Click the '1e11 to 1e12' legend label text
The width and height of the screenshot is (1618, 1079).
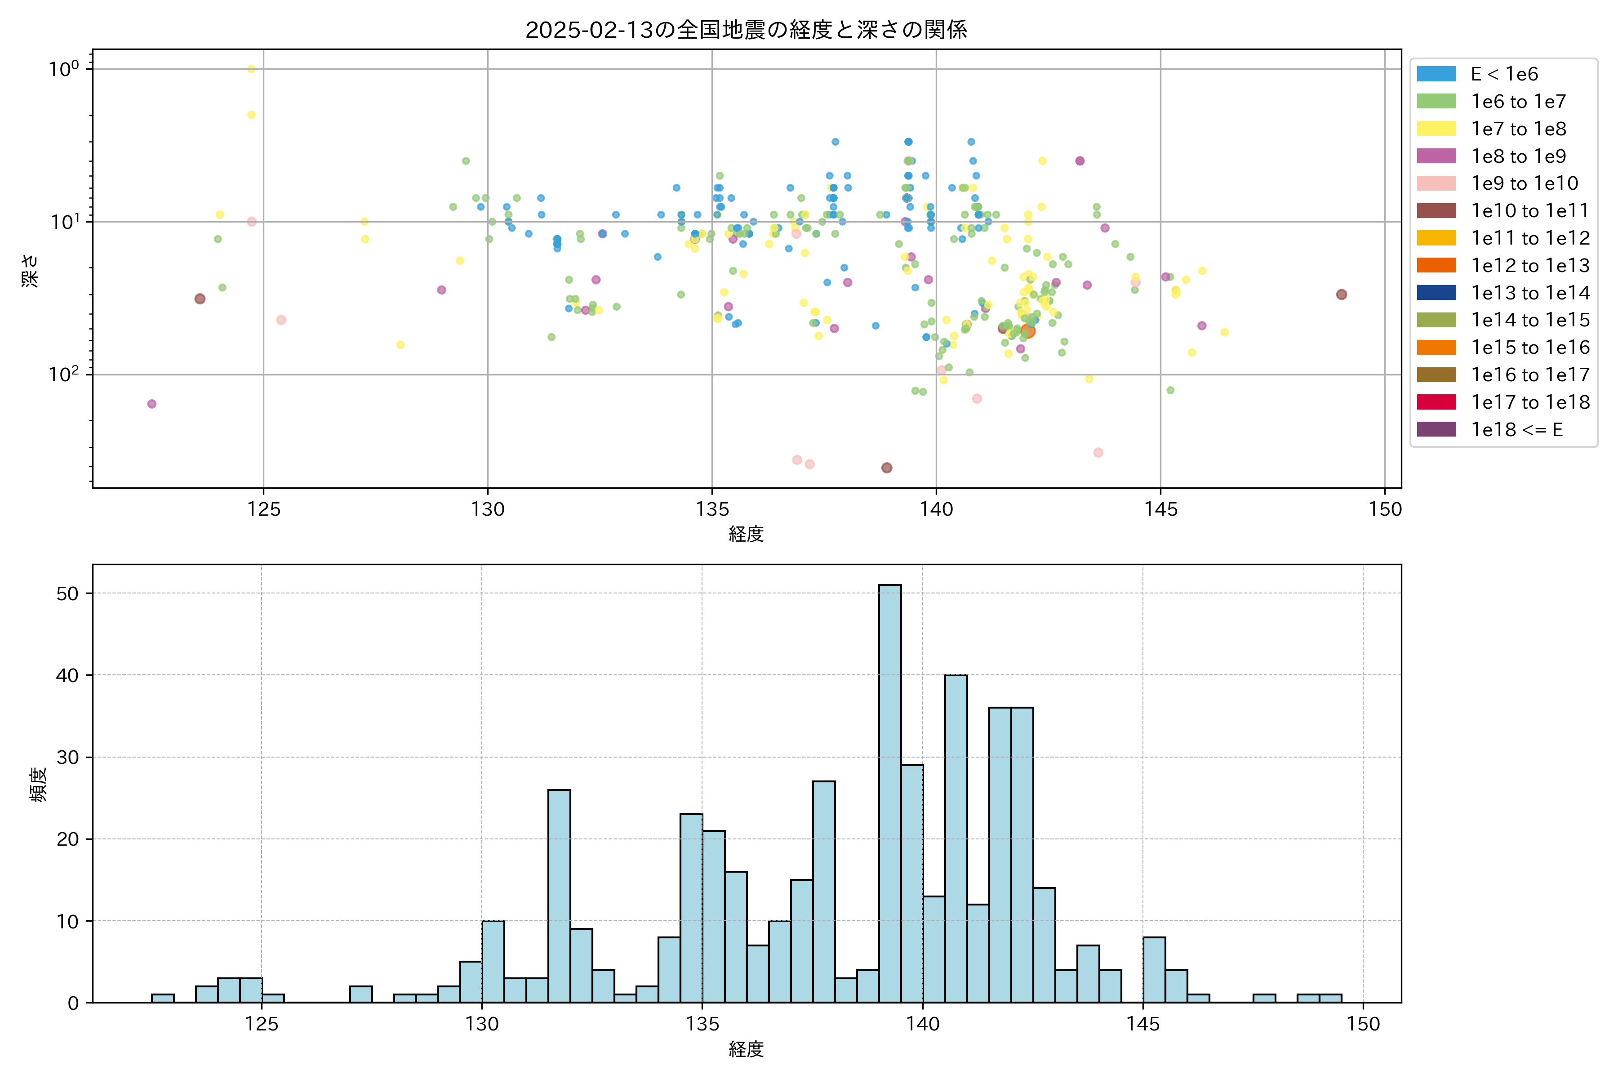point(1530,238)
